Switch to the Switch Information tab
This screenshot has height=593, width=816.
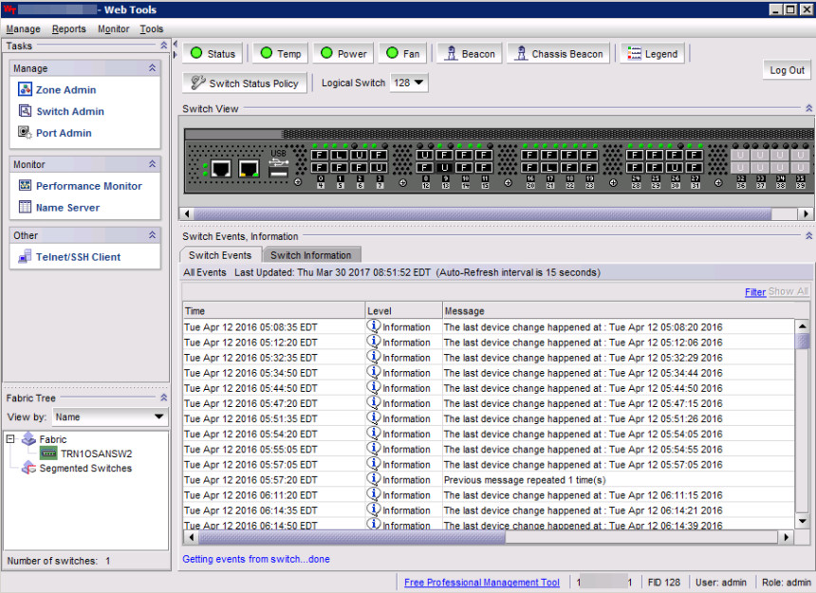[x=310, y=255]
